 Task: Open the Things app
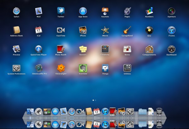point(105,68)
